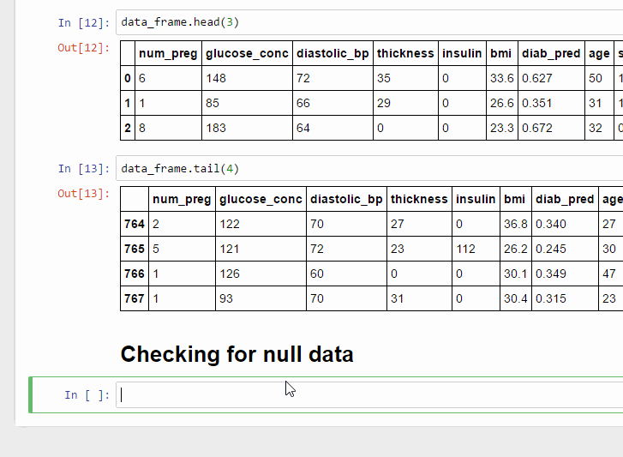
Task: Click num_preg header in head table
Action: (168, 53)
